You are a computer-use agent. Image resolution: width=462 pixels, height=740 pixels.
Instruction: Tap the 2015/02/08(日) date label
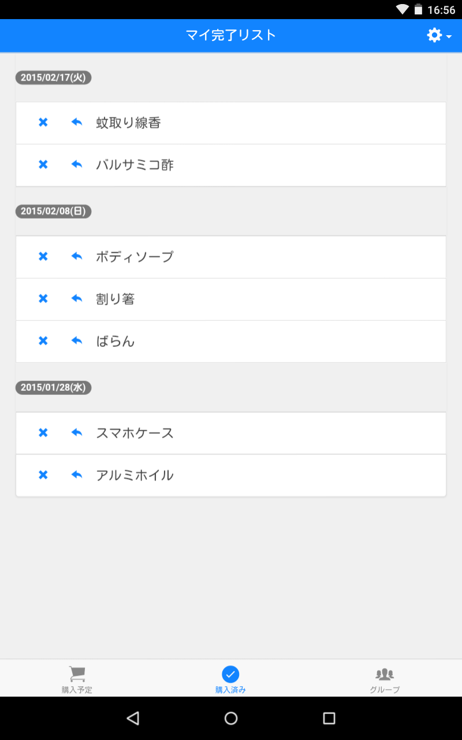pos(53,212)
